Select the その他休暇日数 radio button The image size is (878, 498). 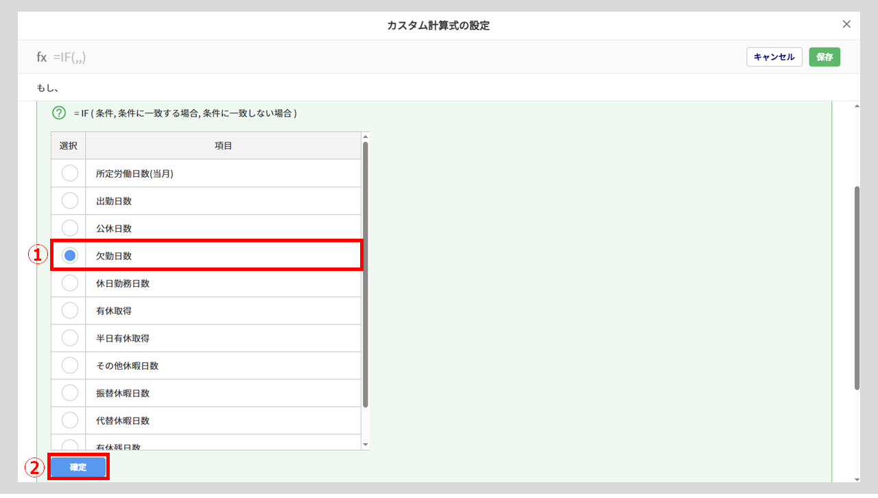pos(70,366)
